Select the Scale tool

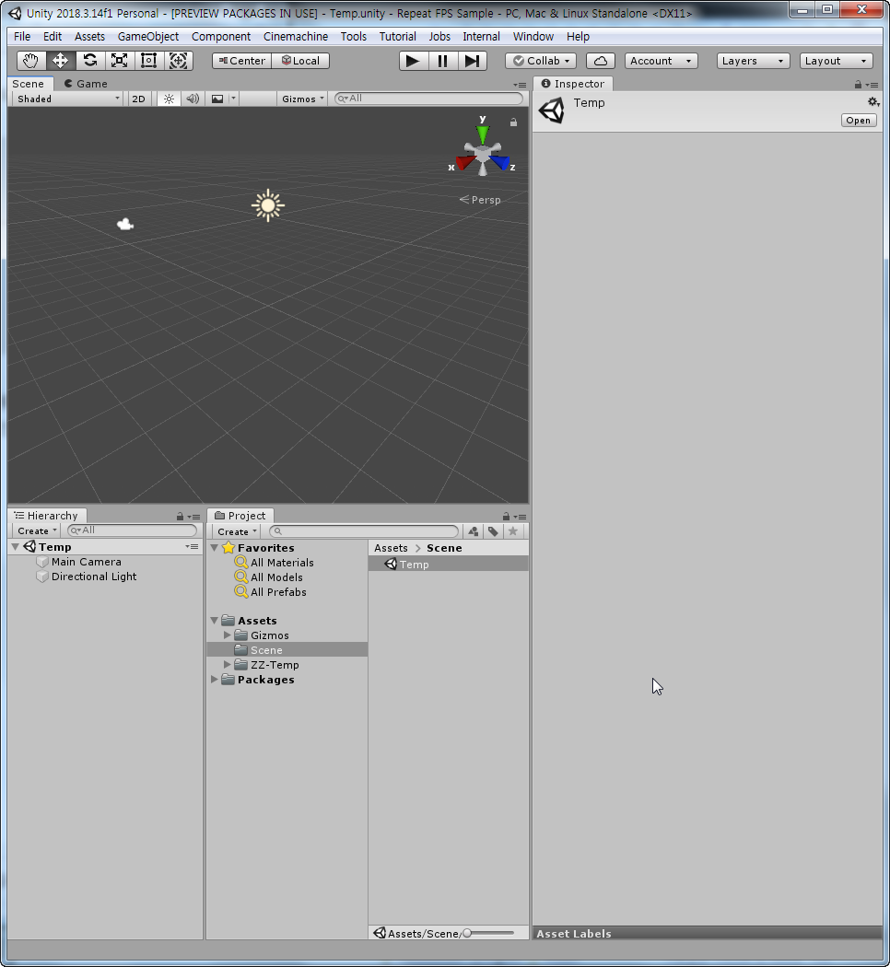(119, 61)
